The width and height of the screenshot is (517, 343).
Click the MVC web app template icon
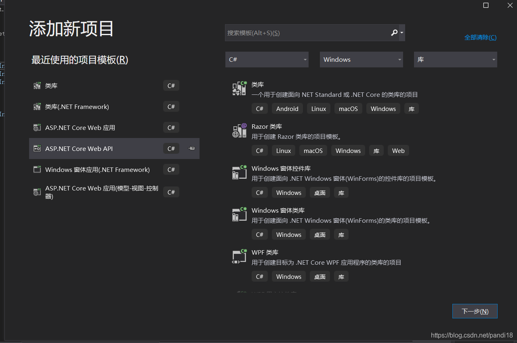point(37,192)
